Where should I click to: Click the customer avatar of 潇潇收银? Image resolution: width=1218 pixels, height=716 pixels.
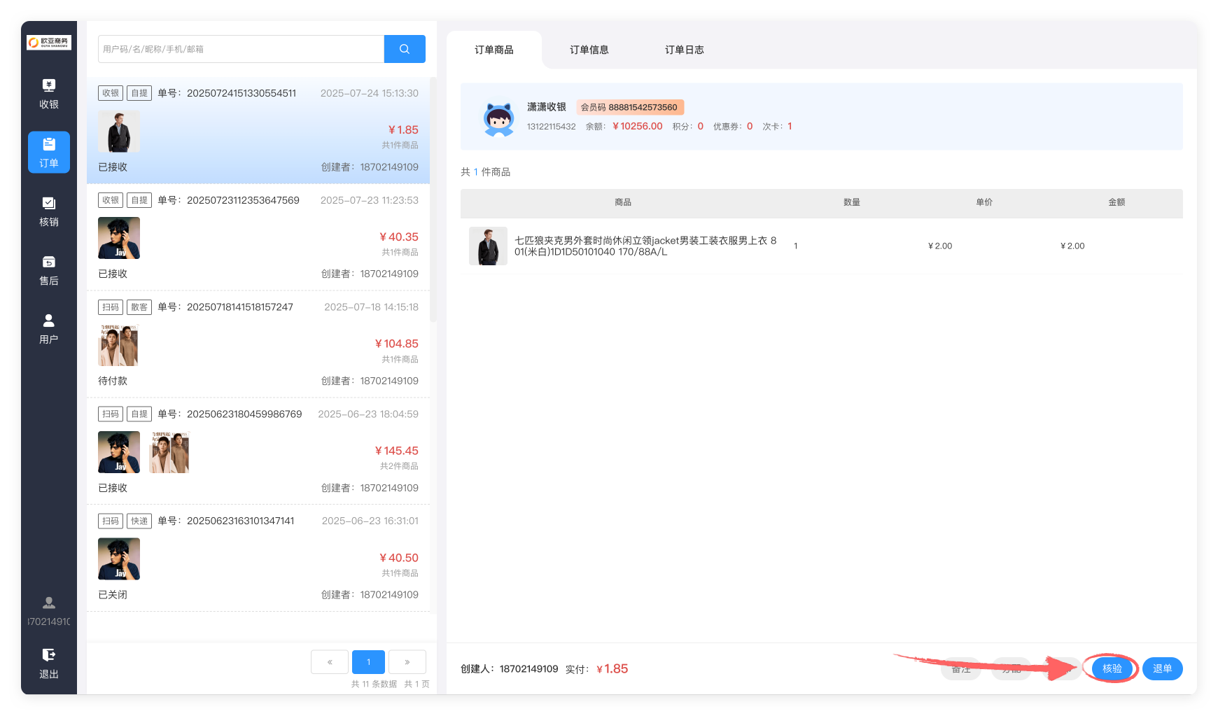499,118
